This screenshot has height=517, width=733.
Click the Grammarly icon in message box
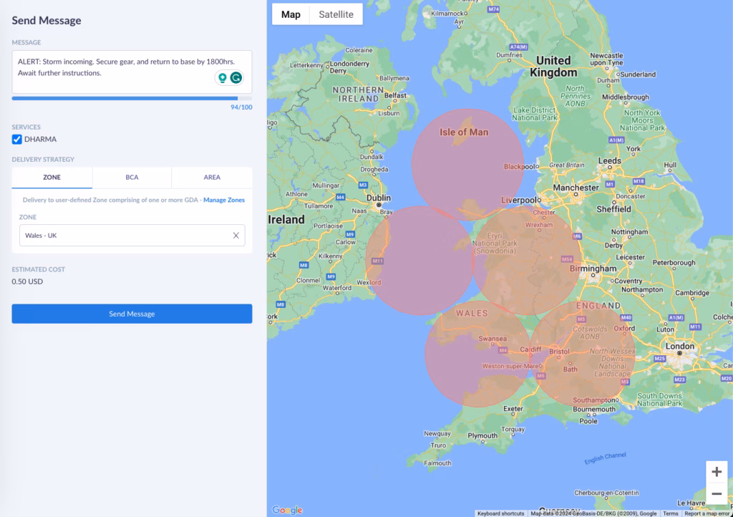click(236, 77)
